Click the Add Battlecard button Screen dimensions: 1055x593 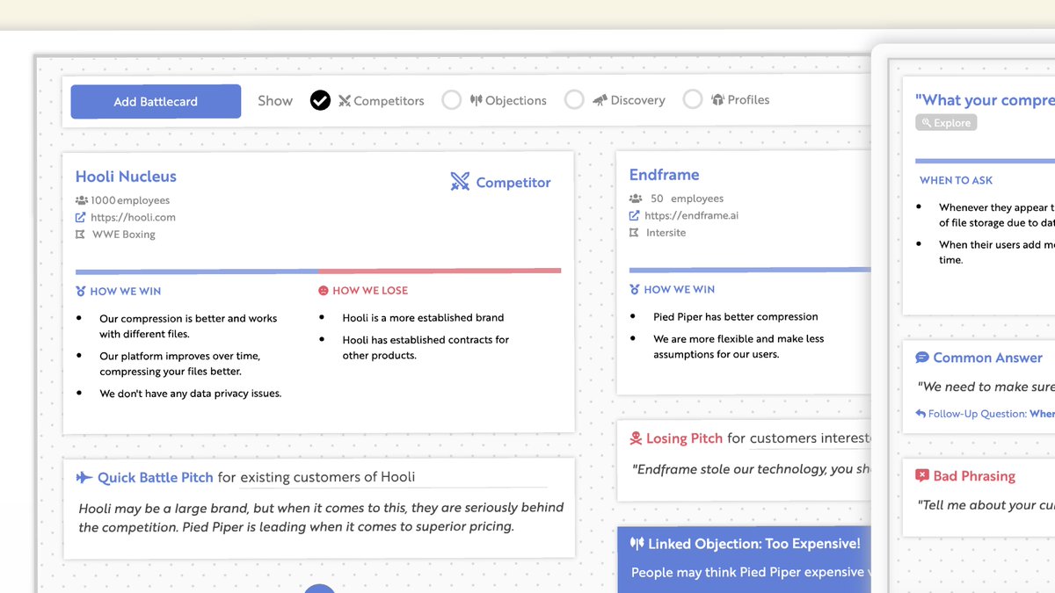156,102
